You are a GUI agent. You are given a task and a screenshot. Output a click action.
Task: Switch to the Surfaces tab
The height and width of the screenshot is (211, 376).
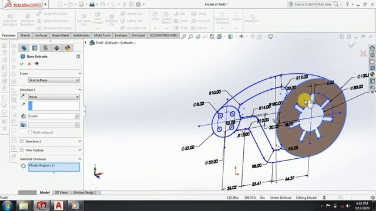[x=41, y=35]
